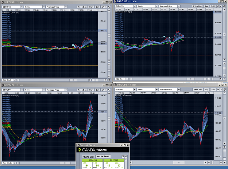228x169 pixels.
Task: Click the detach window icon in GBP/JPY toolbar
Action: pos(109,90)
